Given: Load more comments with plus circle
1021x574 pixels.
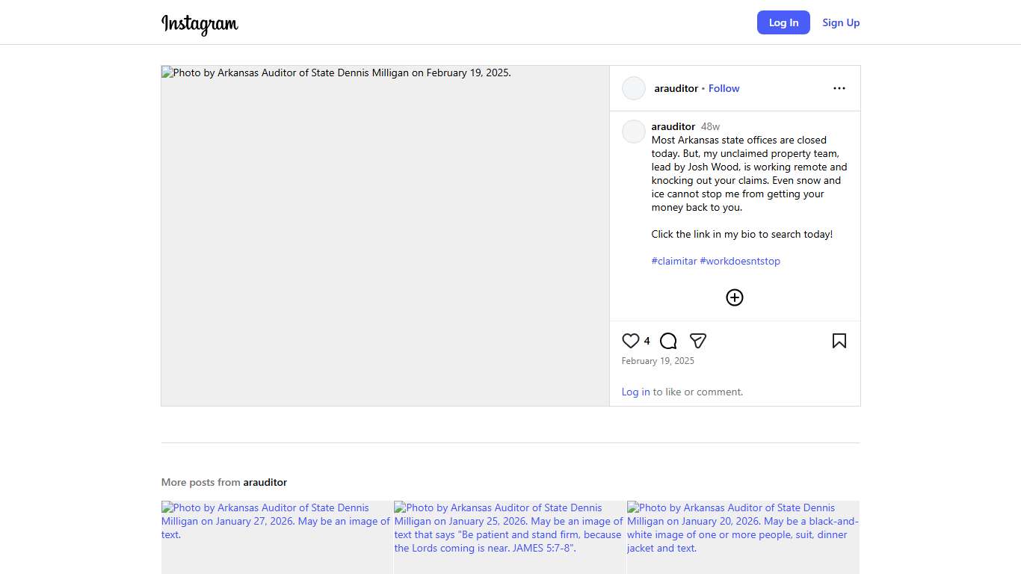Looking at the screenshot, I should click(x=735, y=297).
